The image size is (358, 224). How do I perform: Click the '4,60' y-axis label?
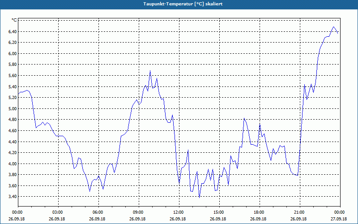[x=13, y=130]
